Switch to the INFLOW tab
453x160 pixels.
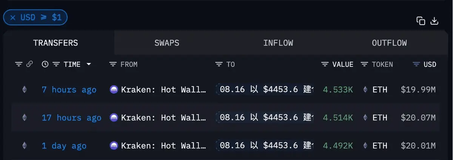(278, 43)
